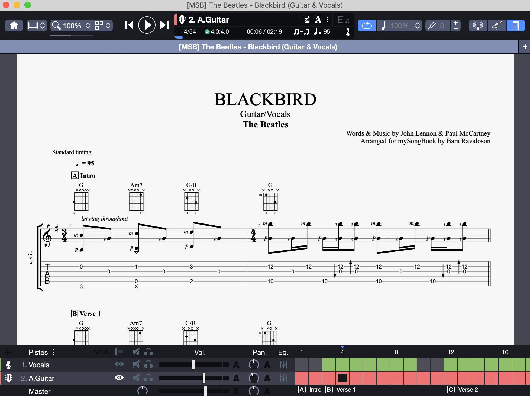Viewport: 530px width, 396px height.
Task: Add a new track with plus icon
Action: click(x=8, y=352)
